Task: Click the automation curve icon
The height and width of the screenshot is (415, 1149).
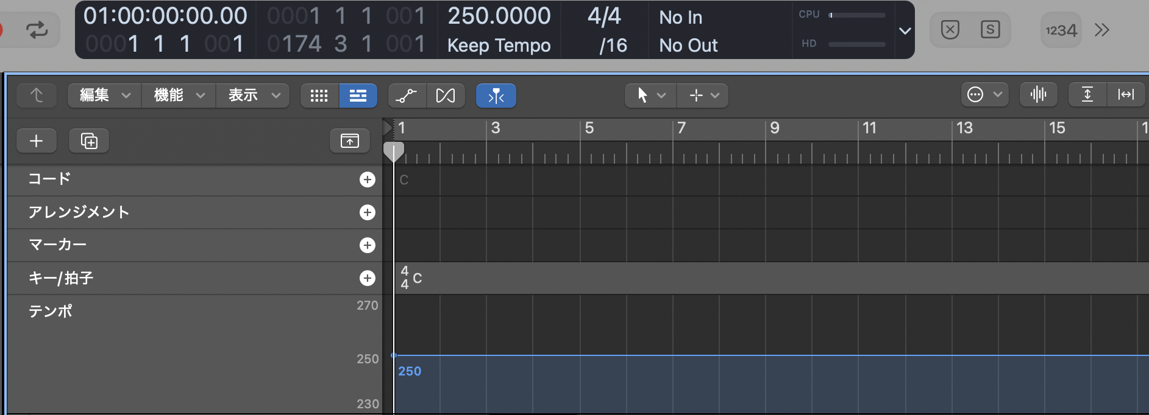Action: coord(406,96)
